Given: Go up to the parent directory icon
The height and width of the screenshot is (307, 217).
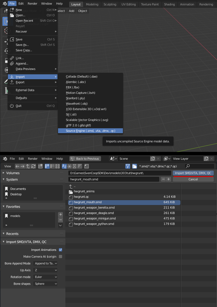Looking at the screenshot, I should [x=28, y=166].
